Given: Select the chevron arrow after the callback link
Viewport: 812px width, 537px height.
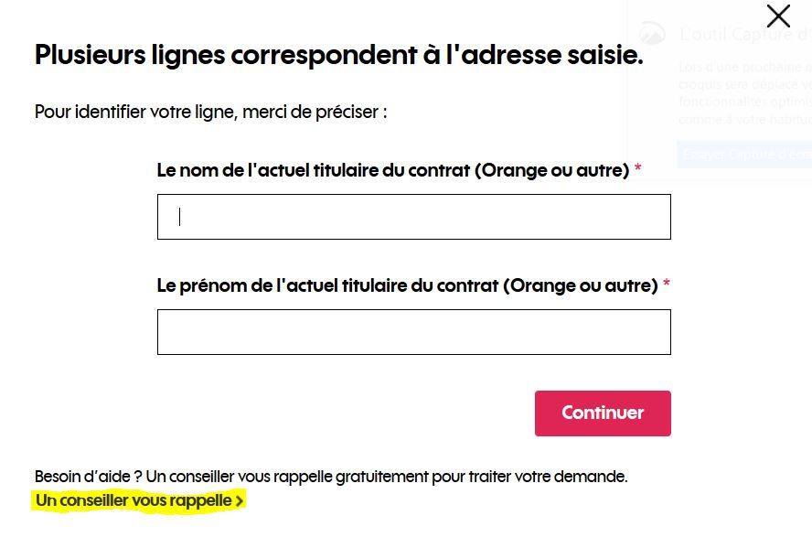Looking at the screenshot, I should [240, 500].
